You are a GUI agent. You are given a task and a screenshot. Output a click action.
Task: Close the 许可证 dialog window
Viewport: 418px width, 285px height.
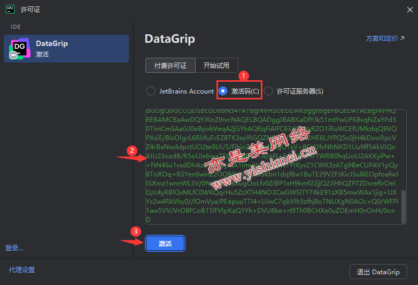coord(410,10)
